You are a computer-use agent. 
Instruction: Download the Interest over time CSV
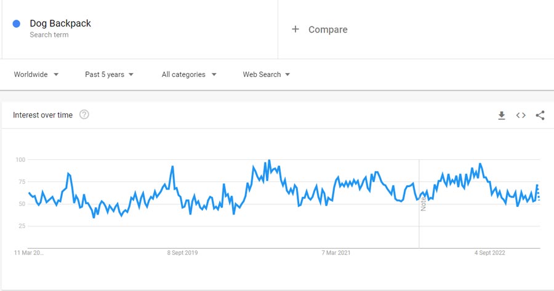(502, 115)
